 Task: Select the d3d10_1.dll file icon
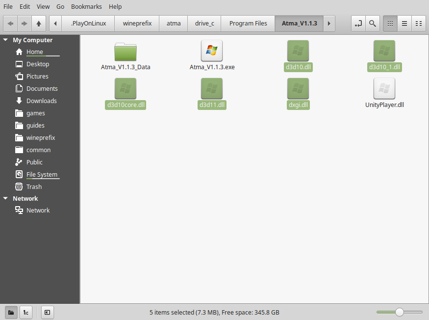click(384, 51)
